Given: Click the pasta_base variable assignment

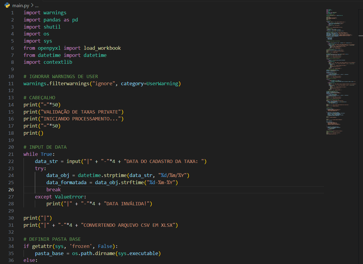Looking at the screenshot, I should (49, 253).
